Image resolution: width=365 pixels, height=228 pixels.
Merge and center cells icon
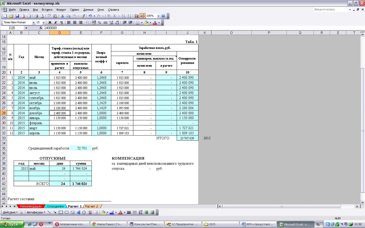pyautogui.click(x=86, y=23)
